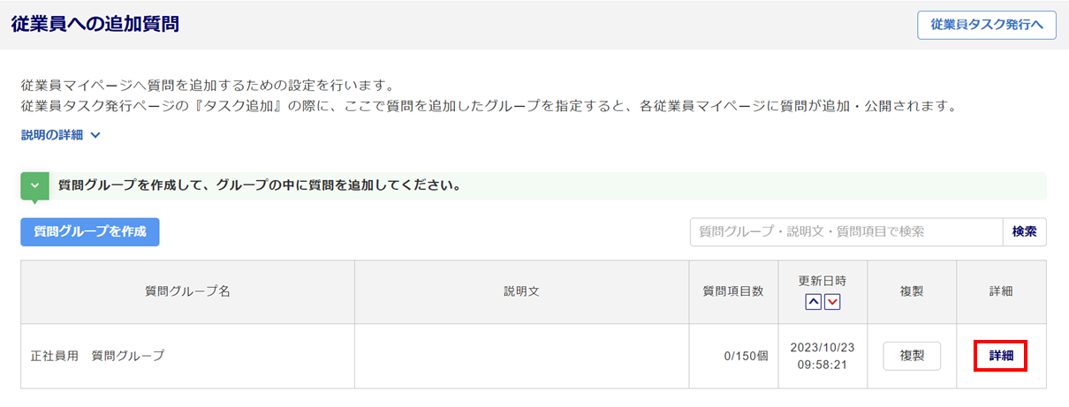Click the 0/150個 question count cell
The image size is (1069, 407).
point(746,356)
